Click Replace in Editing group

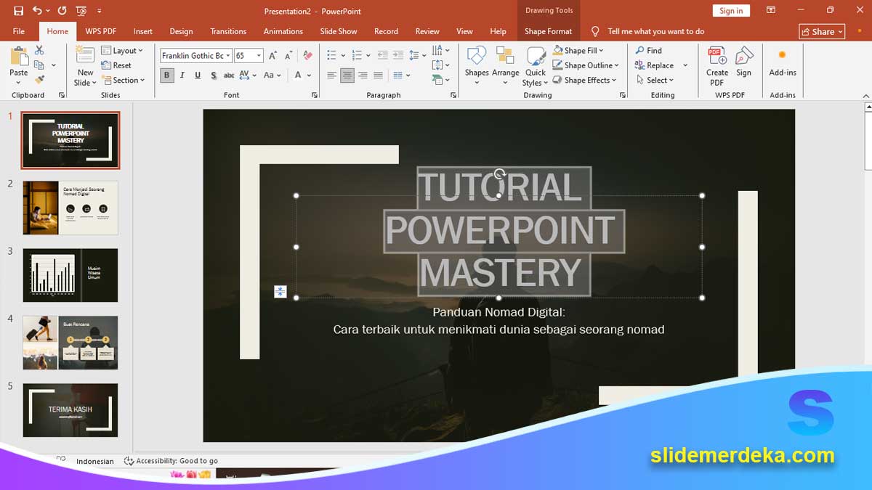click(x=655, y=65)
